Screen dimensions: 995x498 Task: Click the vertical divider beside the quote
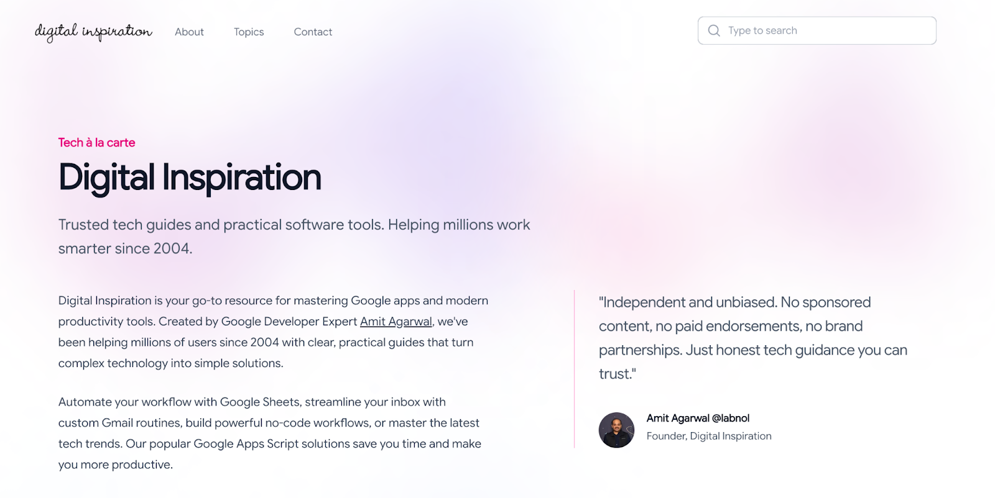[574, 369]
